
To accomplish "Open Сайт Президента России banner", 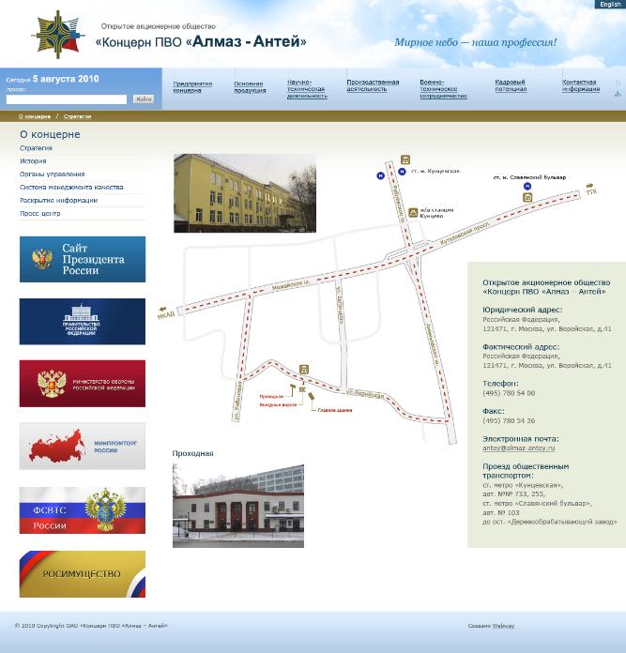I will 83,259.
